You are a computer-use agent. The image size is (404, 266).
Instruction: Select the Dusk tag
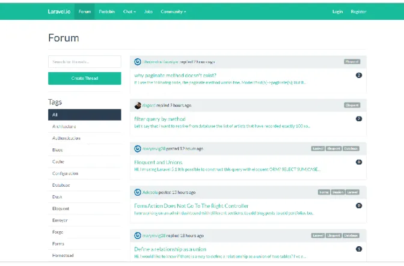pos(85,197)
